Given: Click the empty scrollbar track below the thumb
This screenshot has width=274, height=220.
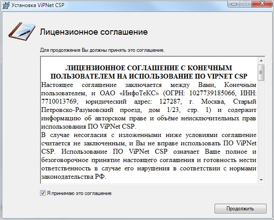Looking at the screenshot, I should coord(261,132).
